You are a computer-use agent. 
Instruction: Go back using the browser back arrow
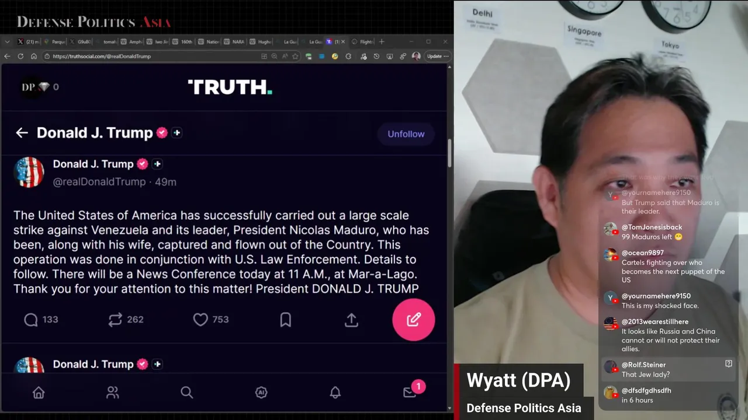(x=7, y=56)
